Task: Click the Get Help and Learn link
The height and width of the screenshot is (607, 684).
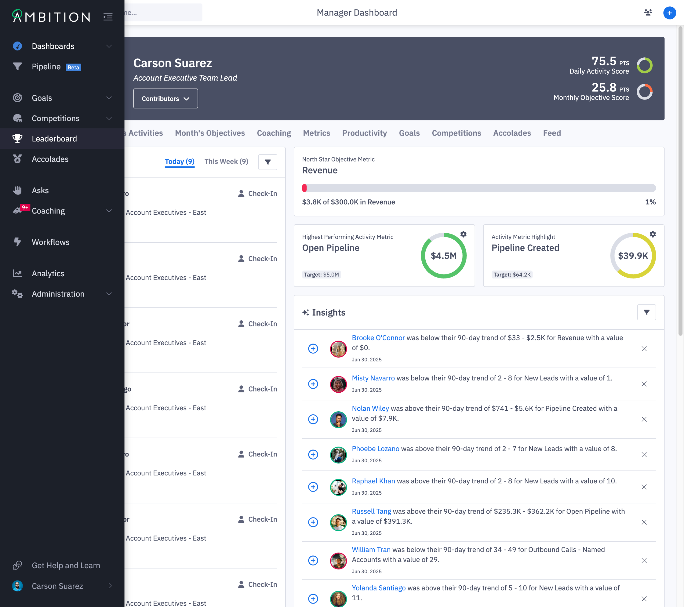Action: (x=66, y=565)
